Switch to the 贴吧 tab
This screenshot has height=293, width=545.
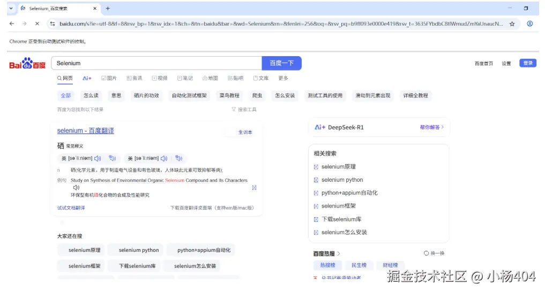pos(236,79)
